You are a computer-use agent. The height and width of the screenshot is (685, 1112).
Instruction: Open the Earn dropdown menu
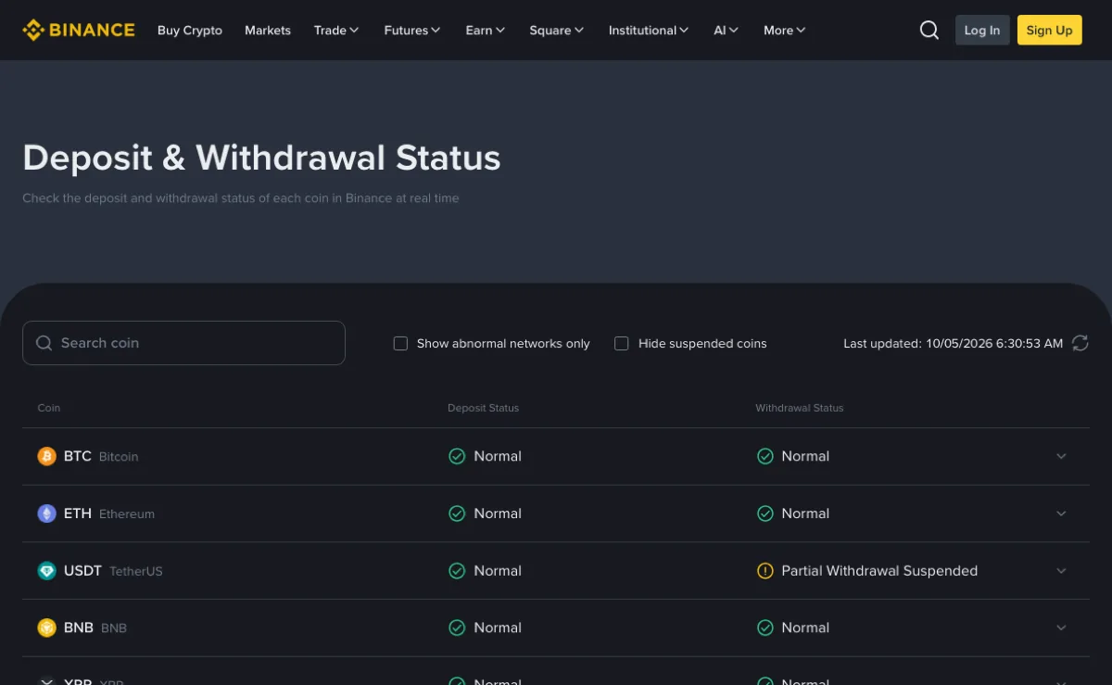pyautogui.click(x=486, y=30)
